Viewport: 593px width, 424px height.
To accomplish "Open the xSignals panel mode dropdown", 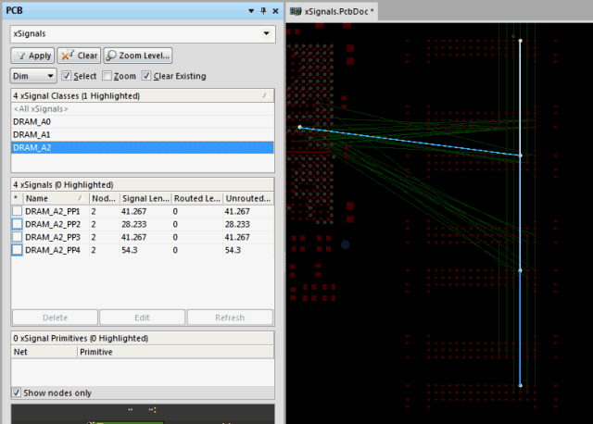I will [268, 33].
